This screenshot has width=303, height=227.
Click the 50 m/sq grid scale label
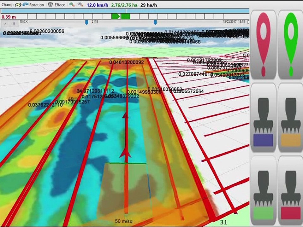[x=124, y=221]
